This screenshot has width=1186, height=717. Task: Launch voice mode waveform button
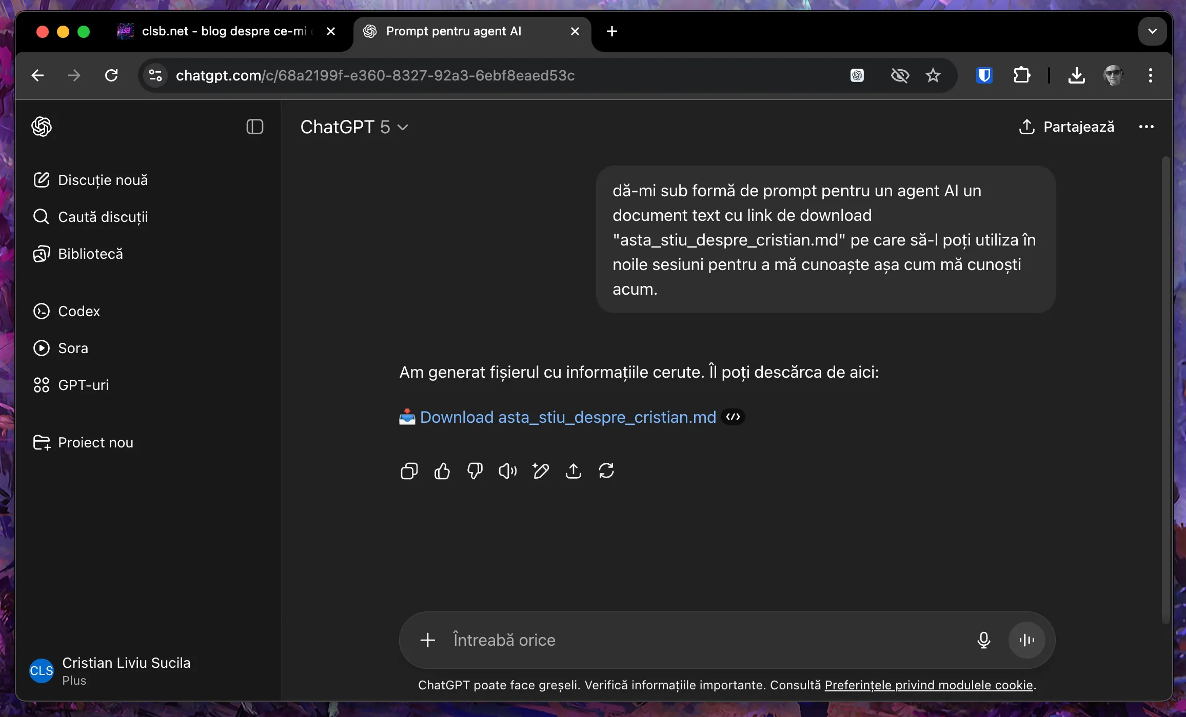coord(1026,640)
